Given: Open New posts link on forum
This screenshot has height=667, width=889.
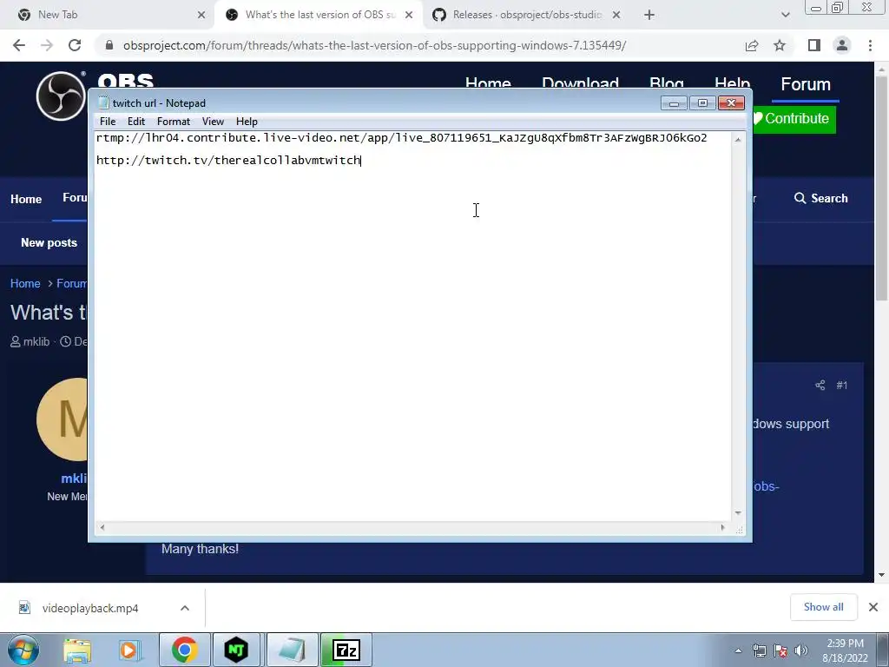Looking at the screenshot, I should (49, 243).
